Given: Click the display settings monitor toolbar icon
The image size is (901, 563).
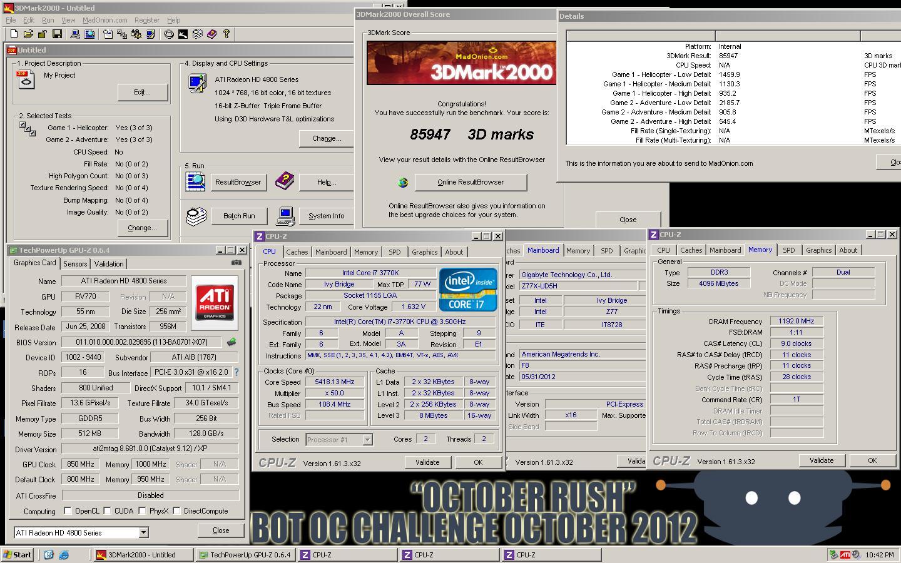Looking at the screenshot, I should pyautogui.click(x=151, y=34).
